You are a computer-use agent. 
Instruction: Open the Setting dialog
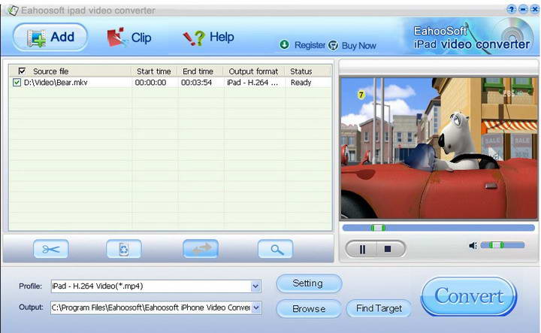pyautogui.click(x=309, y=283)
